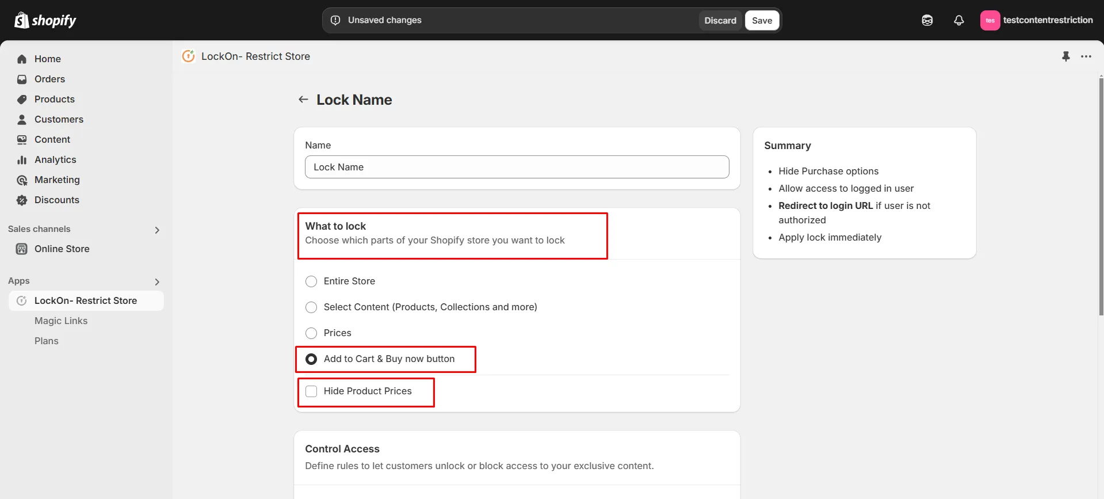Click the What to lock heading

pyautogui.click(x=335, y=226)
